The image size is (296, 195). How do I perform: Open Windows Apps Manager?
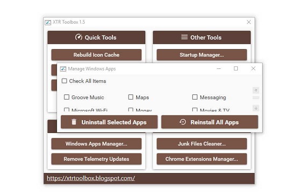96,144
